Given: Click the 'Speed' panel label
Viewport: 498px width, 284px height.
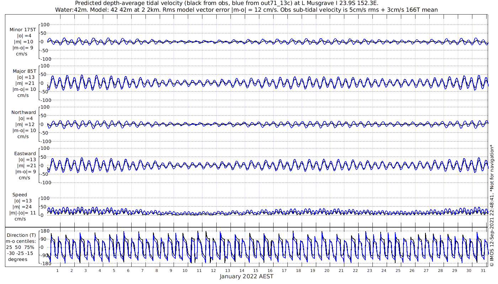Looking at the screenshot, I should 20,195.
